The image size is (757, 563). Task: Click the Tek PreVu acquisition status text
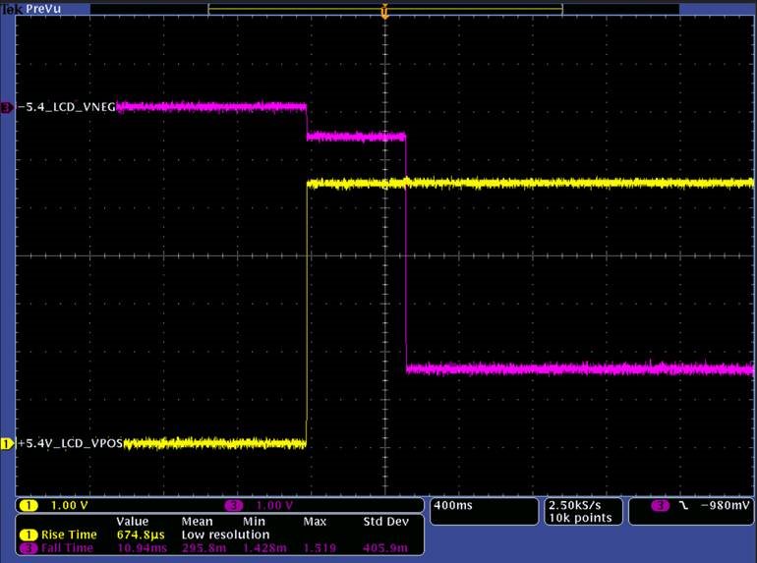(x=31, y=8)
